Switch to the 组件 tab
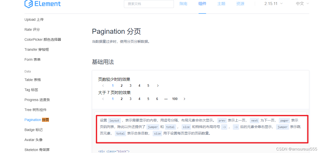The width and height of the screenshot is (321, 153). click(202, 4)
